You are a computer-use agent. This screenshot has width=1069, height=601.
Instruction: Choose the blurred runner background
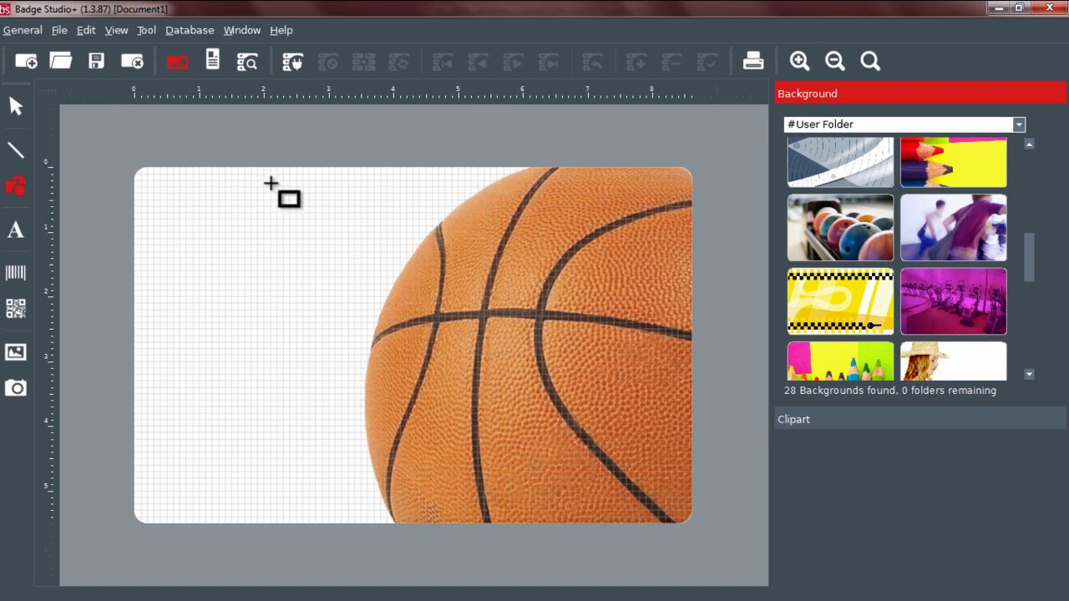pos(954,228)
